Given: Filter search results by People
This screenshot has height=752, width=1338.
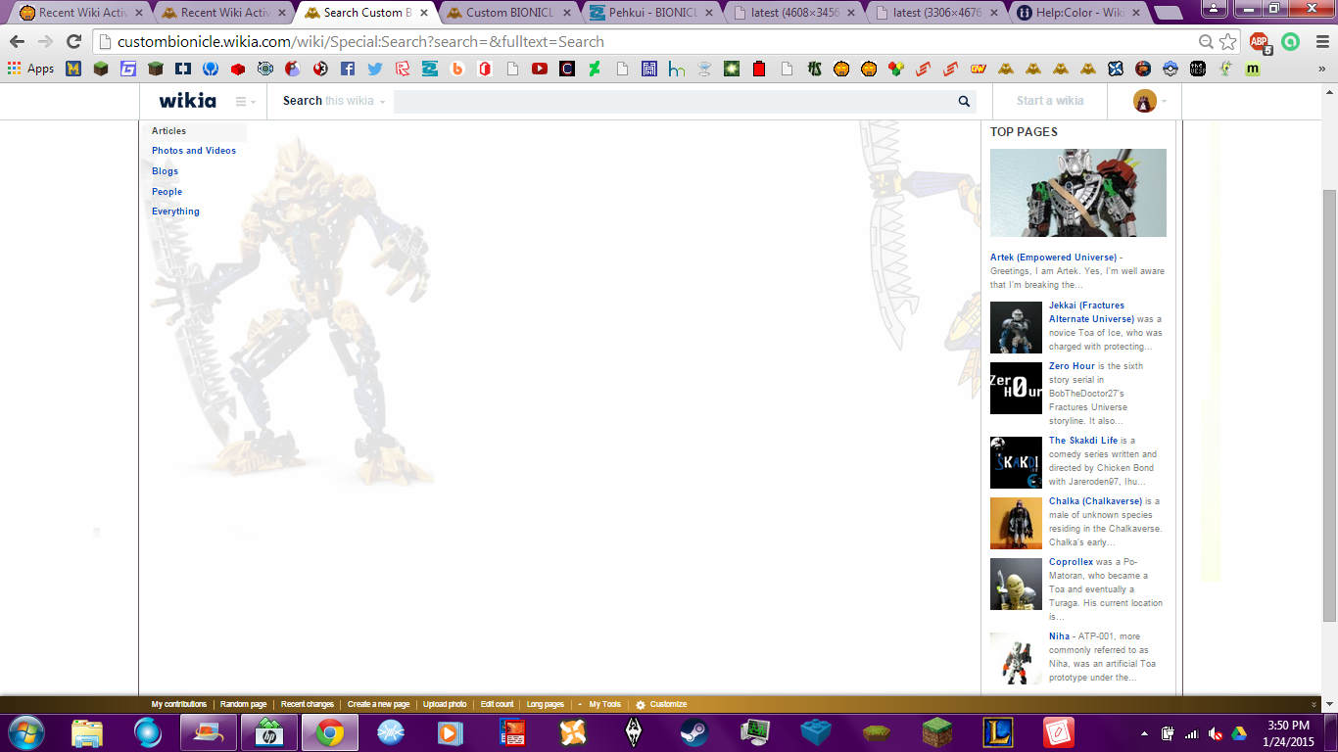Looking at the screenshot, I should coord(167,192).
